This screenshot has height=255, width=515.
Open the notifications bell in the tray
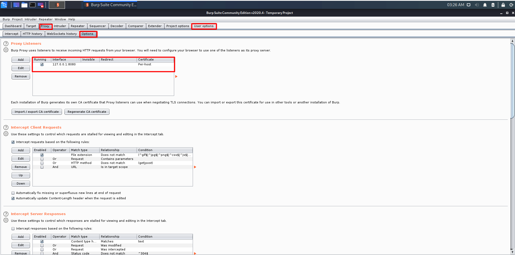pos(485,5)
